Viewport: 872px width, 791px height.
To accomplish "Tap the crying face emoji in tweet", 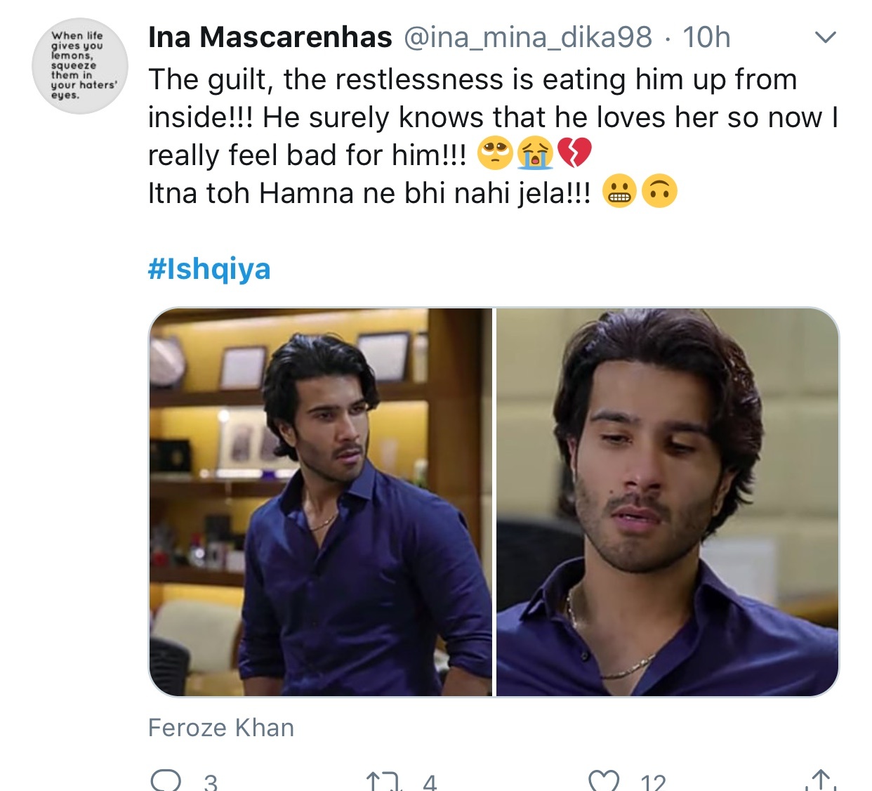I will click(x=536, y=155).
